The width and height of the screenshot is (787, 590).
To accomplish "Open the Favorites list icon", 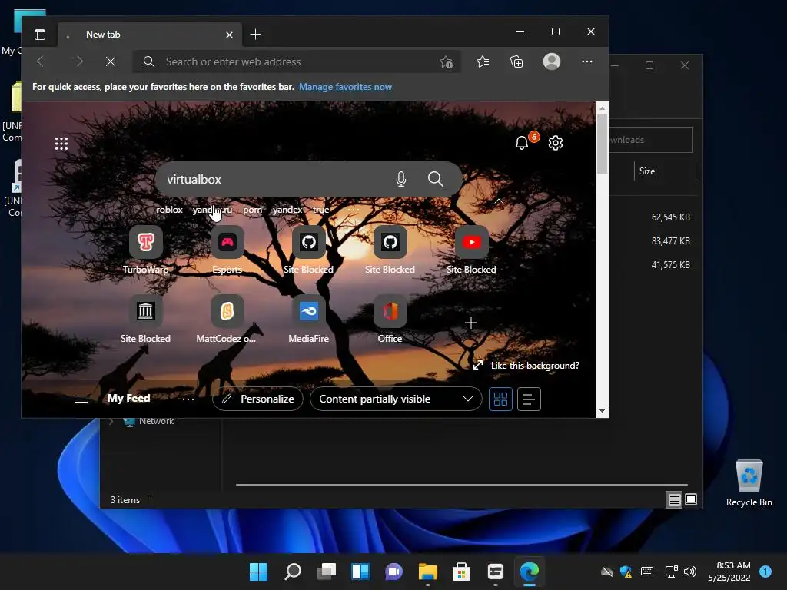I will pos(483,61).
